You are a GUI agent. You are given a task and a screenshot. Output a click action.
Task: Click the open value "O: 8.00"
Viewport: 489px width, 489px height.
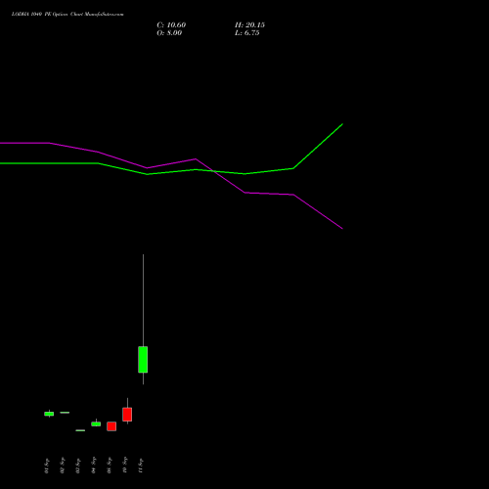[x=169, y=33]
